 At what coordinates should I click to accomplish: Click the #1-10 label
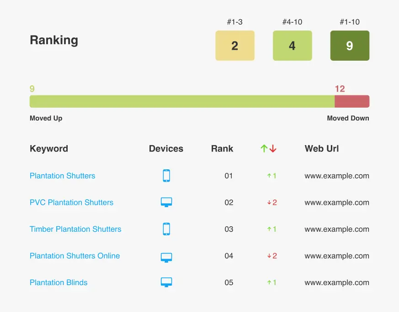350,22
